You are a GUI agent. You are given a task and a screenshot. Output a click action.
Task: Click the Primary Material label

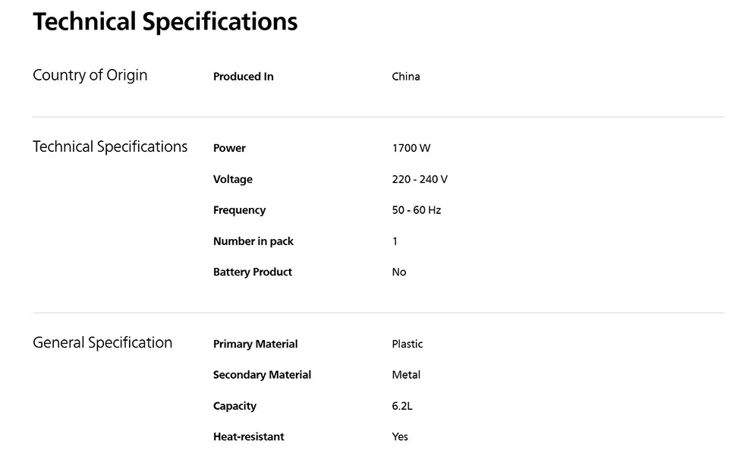pyautogui.click(x=256, y=344)
